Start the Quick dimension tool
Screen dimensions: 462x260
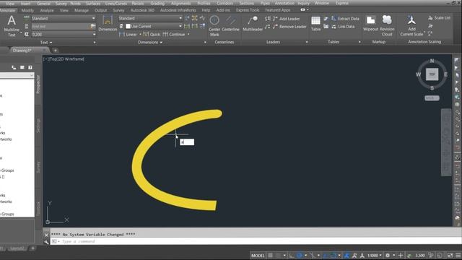[152, 35]
